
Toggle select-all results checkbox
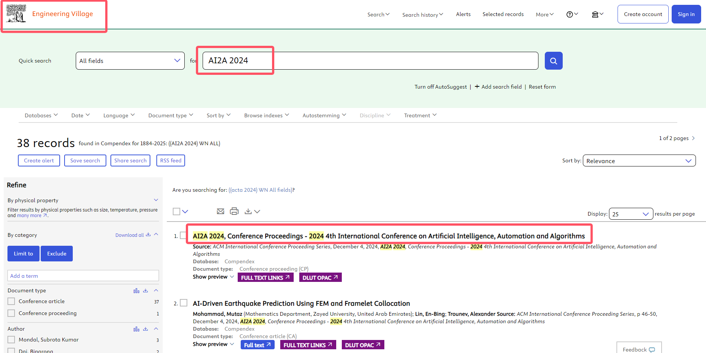tap(176, 212)
